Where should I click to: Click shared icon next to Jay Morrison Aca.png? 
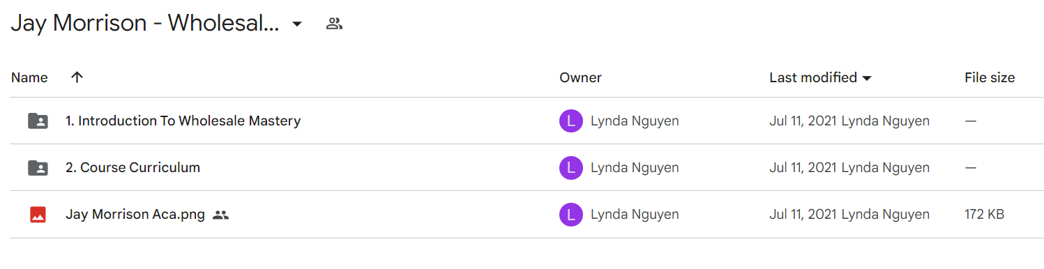click(x=221, y=215)
